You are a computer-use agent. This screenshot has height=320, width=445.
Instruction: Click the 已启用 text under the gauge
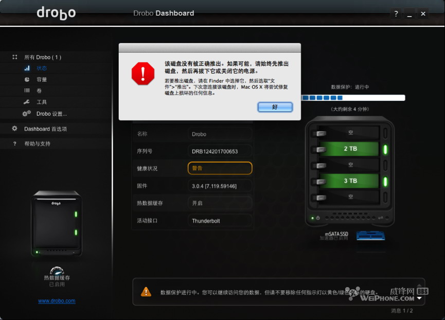(57, 285)
